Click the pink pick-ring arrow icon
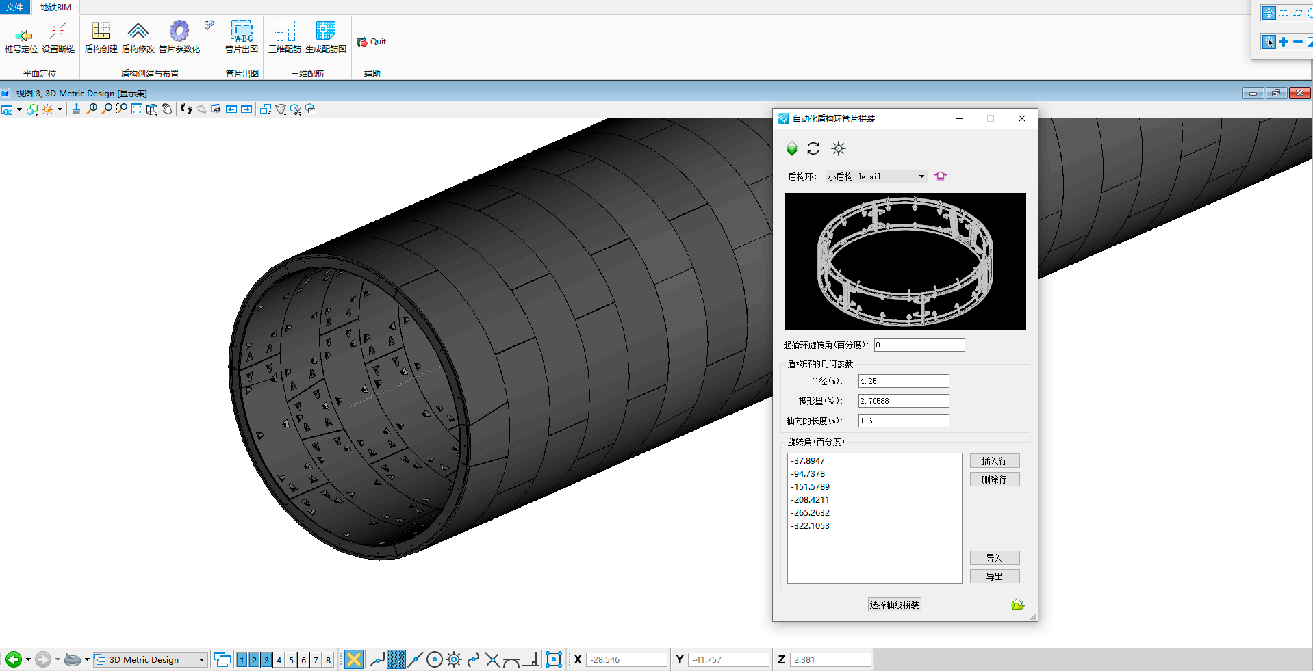Screen dimensions: 1313x671 coord(941,176)
